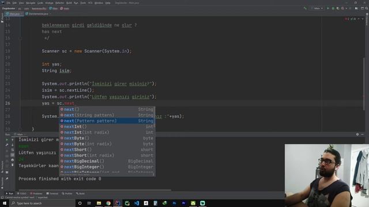
Task: Click the Main breadcrumb in navigation bar
Action: 54,9
